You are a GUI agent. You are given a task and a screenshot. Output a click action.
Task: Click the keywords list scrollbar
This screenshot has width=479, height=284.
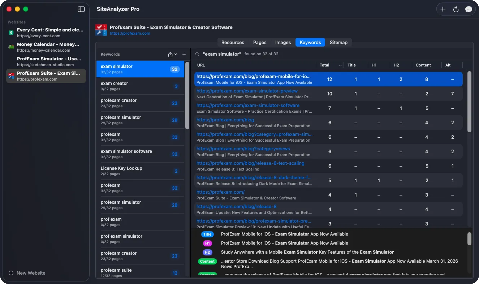[187, 95]
